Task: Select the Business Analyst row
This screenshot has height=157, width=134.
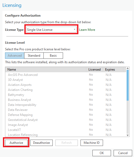Action: click(66, 100)
